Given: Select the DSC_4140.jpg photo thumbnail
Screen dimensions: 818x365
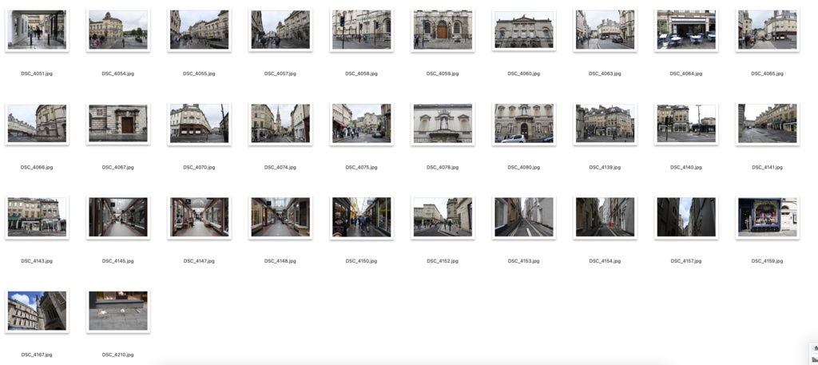Looking at the screenshot, I should pos(686,124).
